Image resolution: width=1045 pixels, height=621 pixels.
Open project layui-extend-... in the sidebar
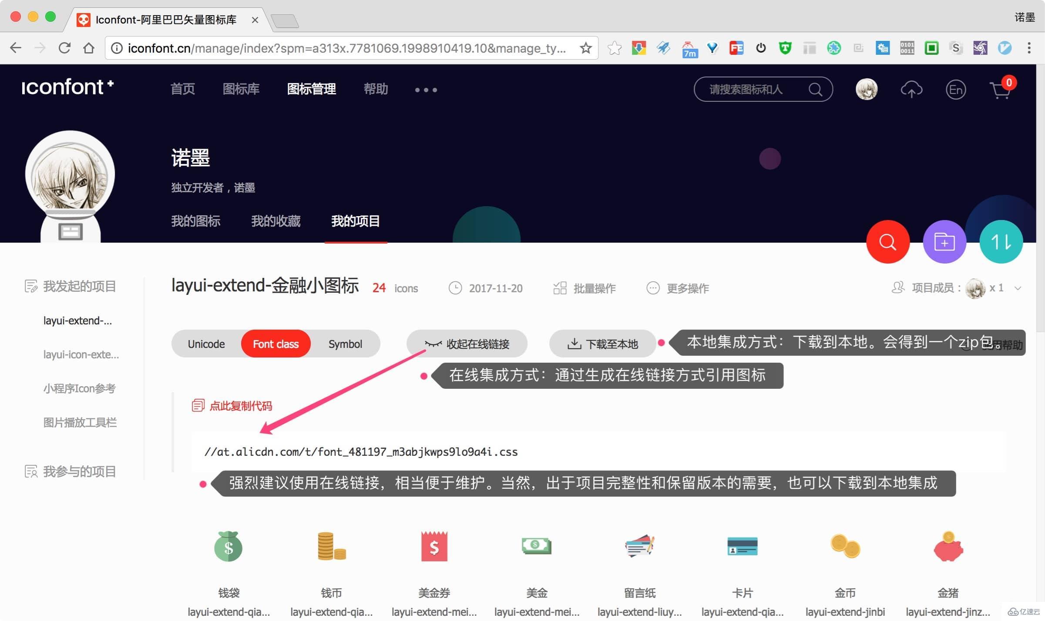coord(78,321)
